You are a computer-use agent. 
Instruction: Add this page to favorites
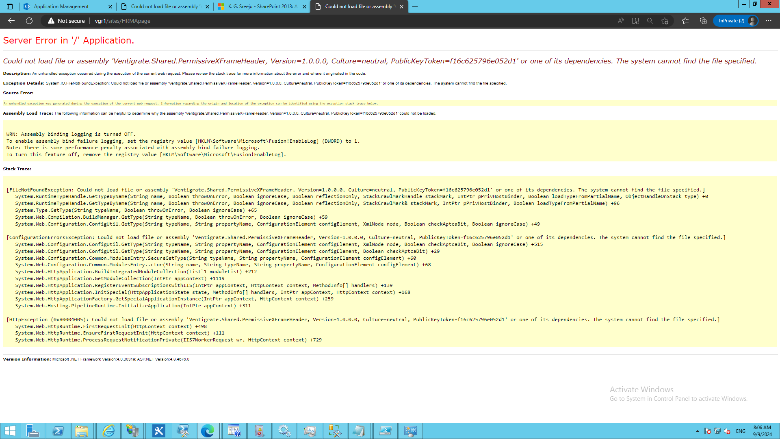pyautogui.click(x=665, y=21)
